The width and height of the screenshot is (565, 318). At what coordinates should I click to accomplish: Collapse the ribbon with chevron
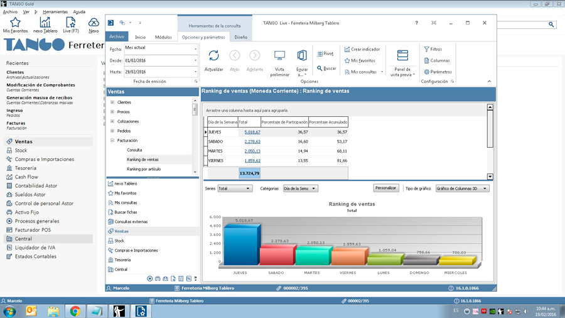489,81
